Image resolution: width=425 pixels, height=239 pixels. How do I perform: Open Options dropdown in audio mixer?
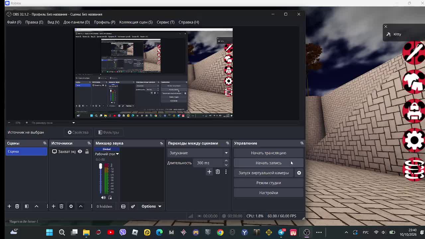(151, 206)
